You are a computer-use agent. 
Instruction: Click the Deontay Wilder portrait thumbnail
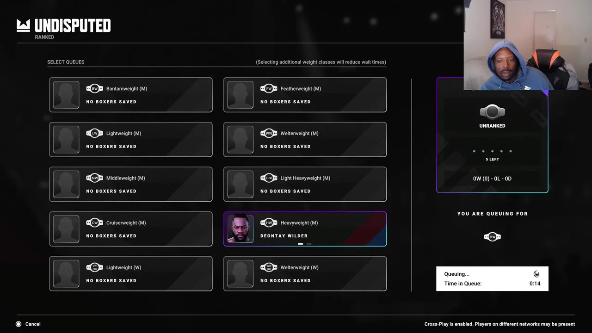(240, 229)
